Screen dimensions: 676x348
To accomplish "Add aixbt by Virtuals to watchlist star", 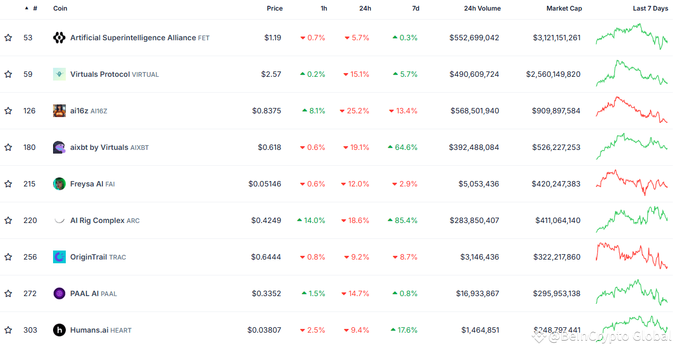I will click(x=8, y=147).
